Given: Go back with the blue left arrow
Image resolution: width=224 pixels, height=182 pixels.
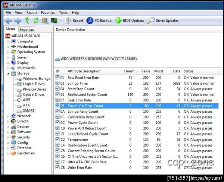Looking at the screenshot, I should coord(9,21).
